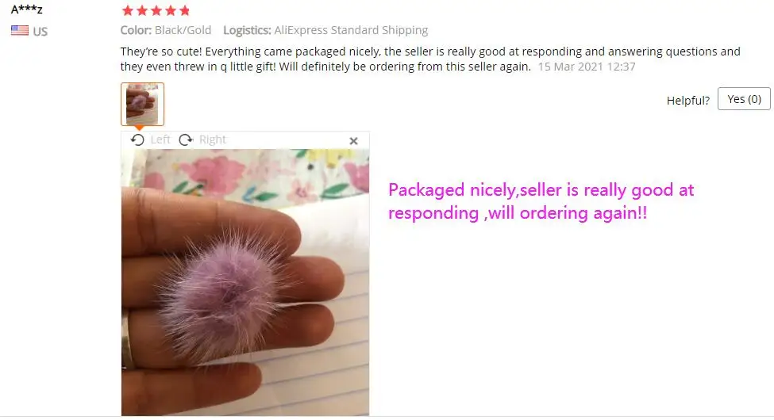Click the "Helpful?" label
This screenshot has width=774, height=420.
[688, 101]
